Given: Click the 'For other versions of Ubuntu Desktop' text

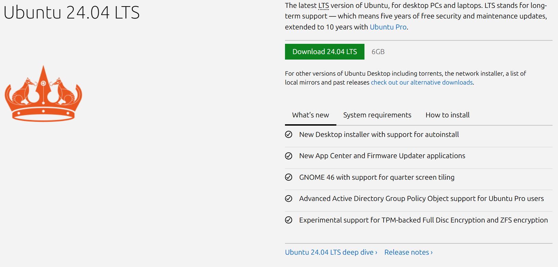Looking at the screenshot, I should point(405,78).
